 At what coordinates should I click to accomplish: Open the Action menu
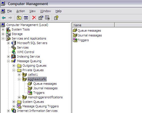[x=20, y=11]
